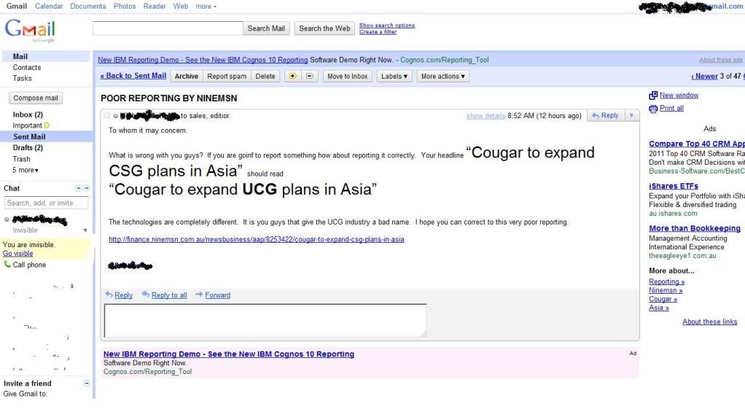Image resolution: width=745 pixels, height=412 pixels.
Task: Open the Labels dropdown
Action: click(x=394, y=76)
